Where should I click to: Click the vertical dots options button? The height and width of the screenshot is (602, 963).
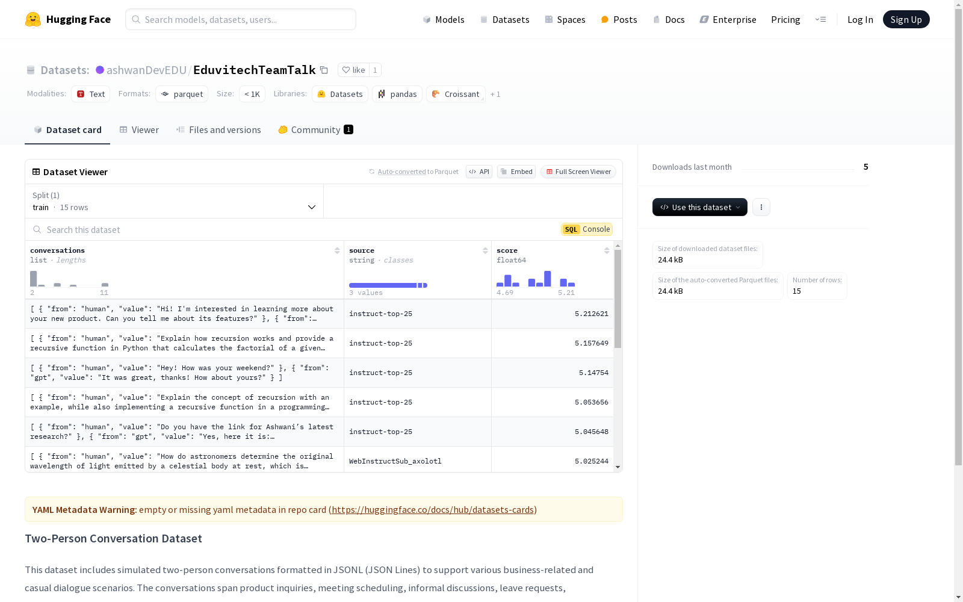761,207
